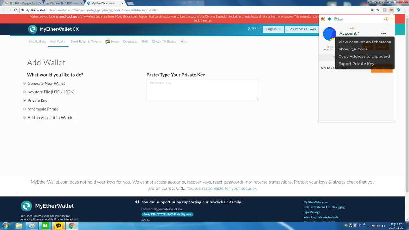Click the browser forward arrow
Image resolution: width=409 pixels, height=230 pixels.
(x=10, y=10)
